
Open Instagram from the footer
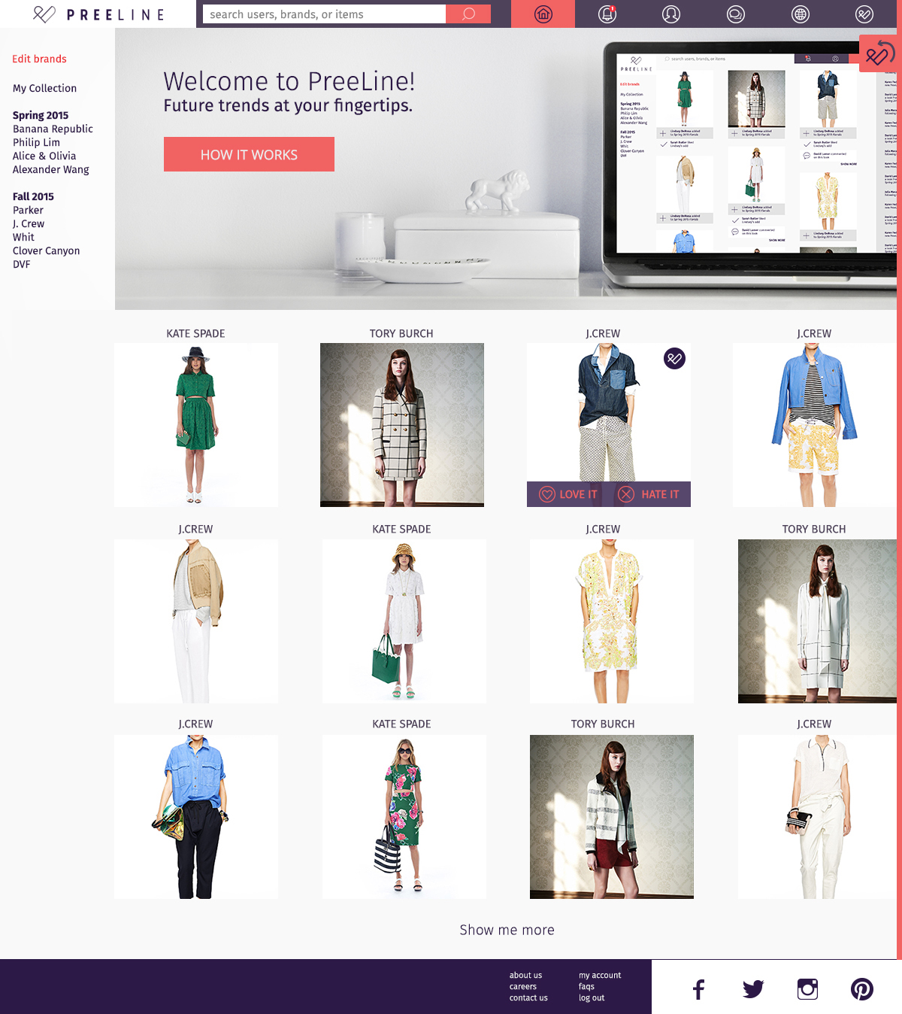point(807,989)
